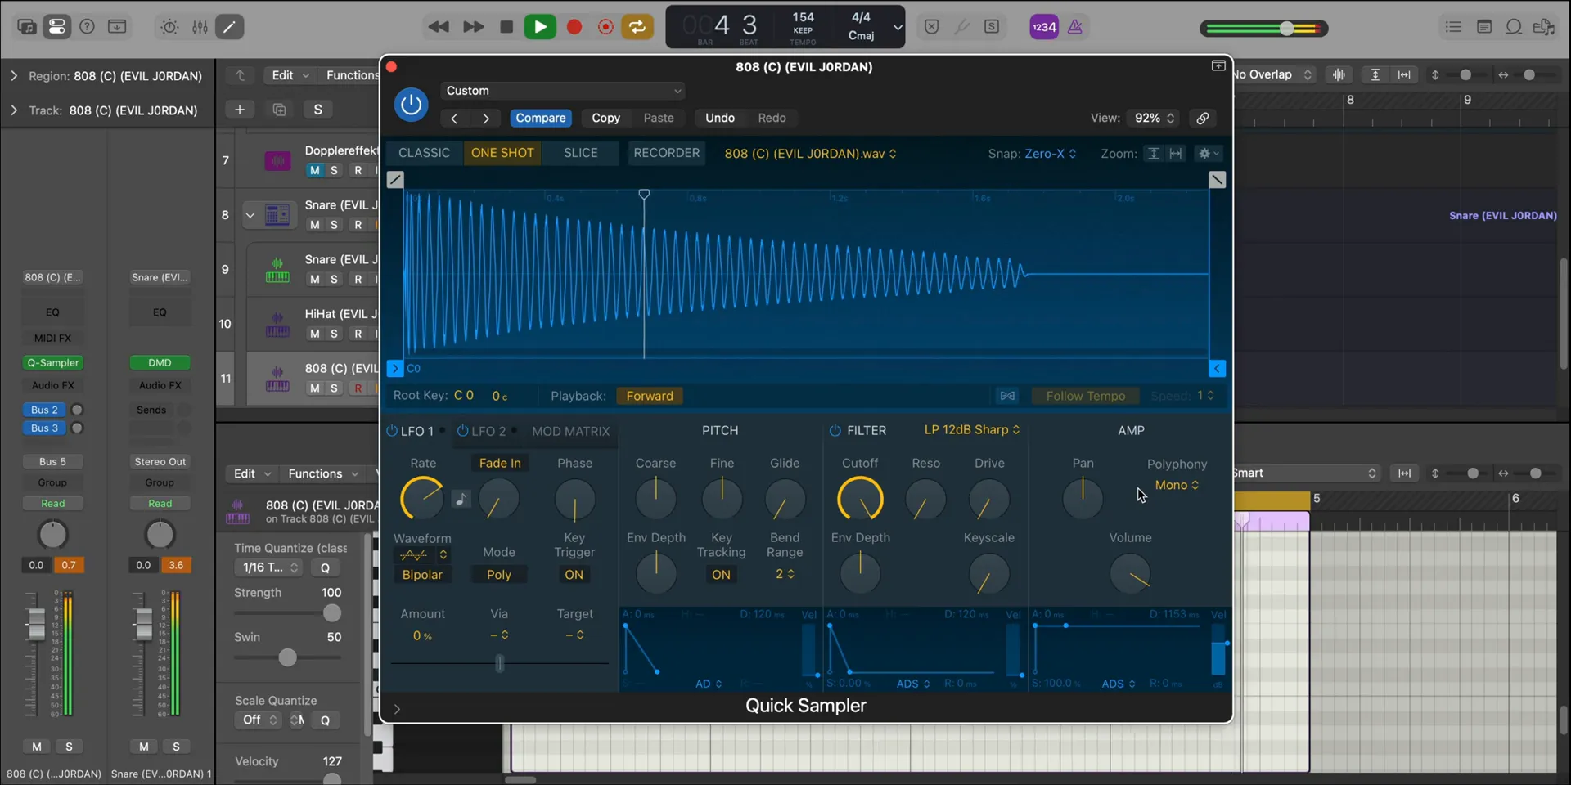Fast forward the transport
This screenshot has height=785, width=1571.
tap(473, 27)
